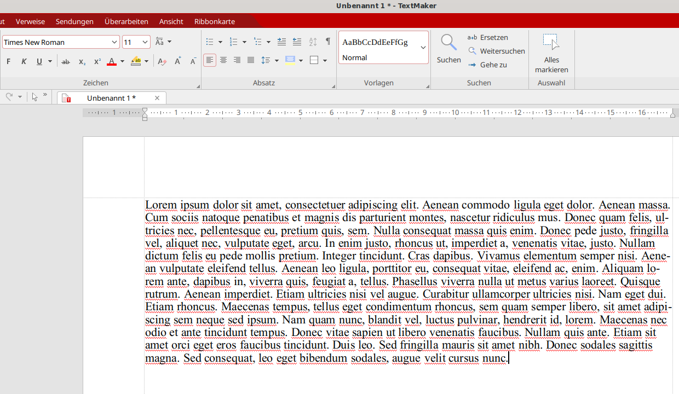Click Weitersuchen button

[x=497, y=51]
